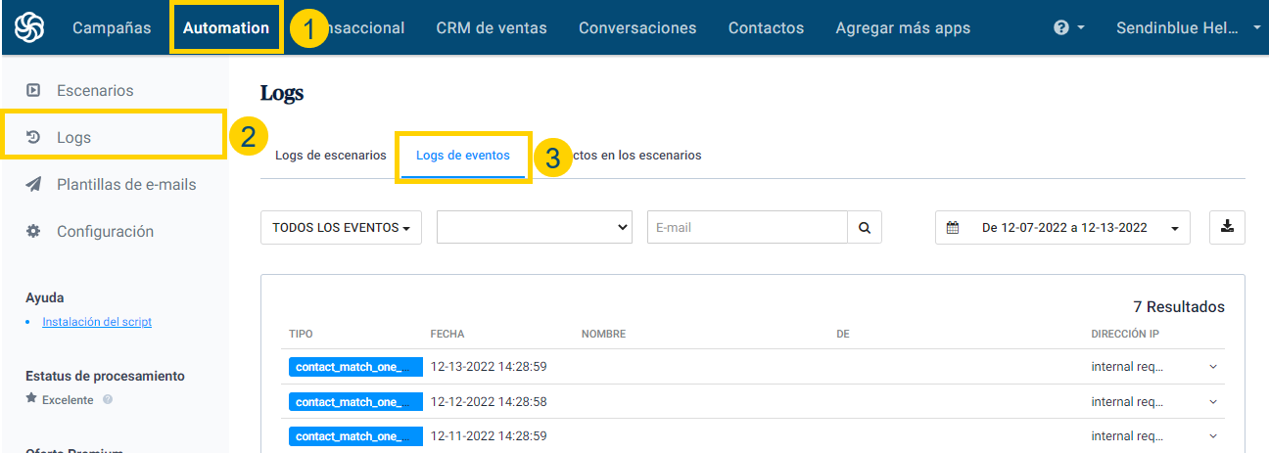Click the Plantillas de e-mails paper plane icon
1269x453 pixels.
(x=33, y=184)
